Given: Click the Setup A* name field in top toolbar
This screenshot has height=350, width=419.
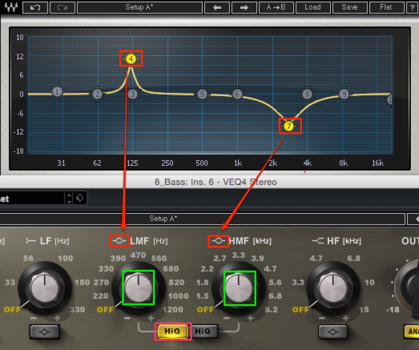Looking at the screenshot, I should (140, 7).
